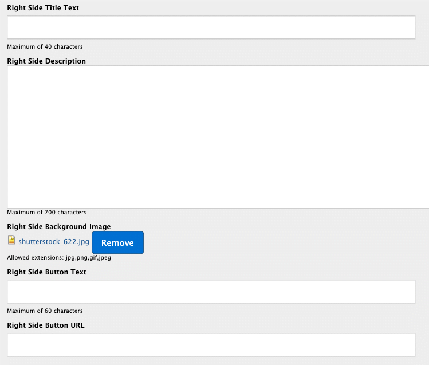
Task: Click the "Maximum of 60 characters" hint
Action: [x=45, y=311]
